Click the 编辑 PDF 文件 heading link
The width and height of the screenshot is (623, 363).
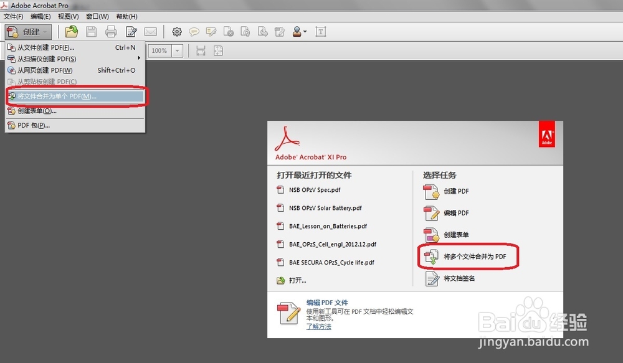pyautogui.click(x=327, y=302)
